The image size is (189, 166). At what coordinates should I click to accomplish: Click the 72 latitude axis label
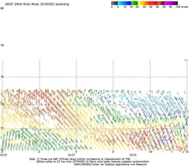pyautogui.click(x=2, y=128)
